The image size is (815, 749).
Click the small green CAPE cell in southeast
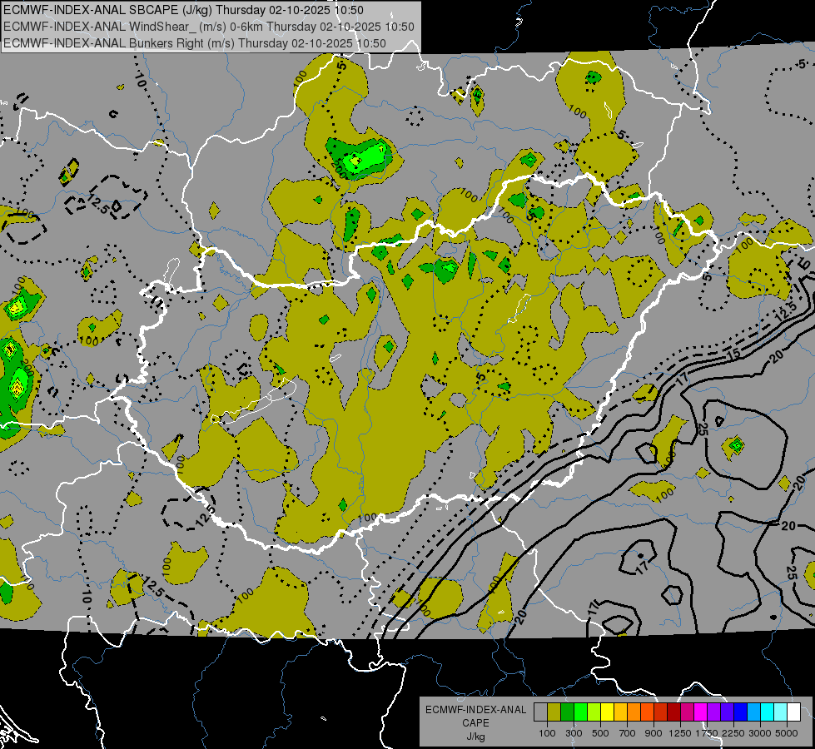pyautogui.click(x=735, y=445)
